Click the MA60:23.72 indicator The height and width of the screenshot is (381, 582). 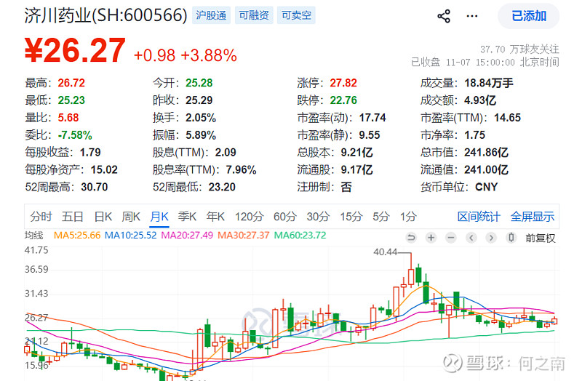(x=300, y=235)
